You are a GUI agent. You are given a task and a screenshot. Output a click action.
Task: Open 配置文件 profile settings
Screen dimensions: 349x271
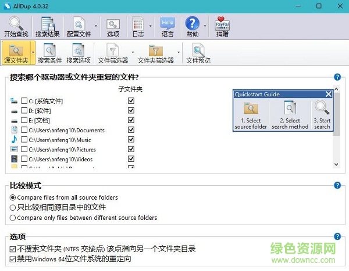[x=79, y=27]
